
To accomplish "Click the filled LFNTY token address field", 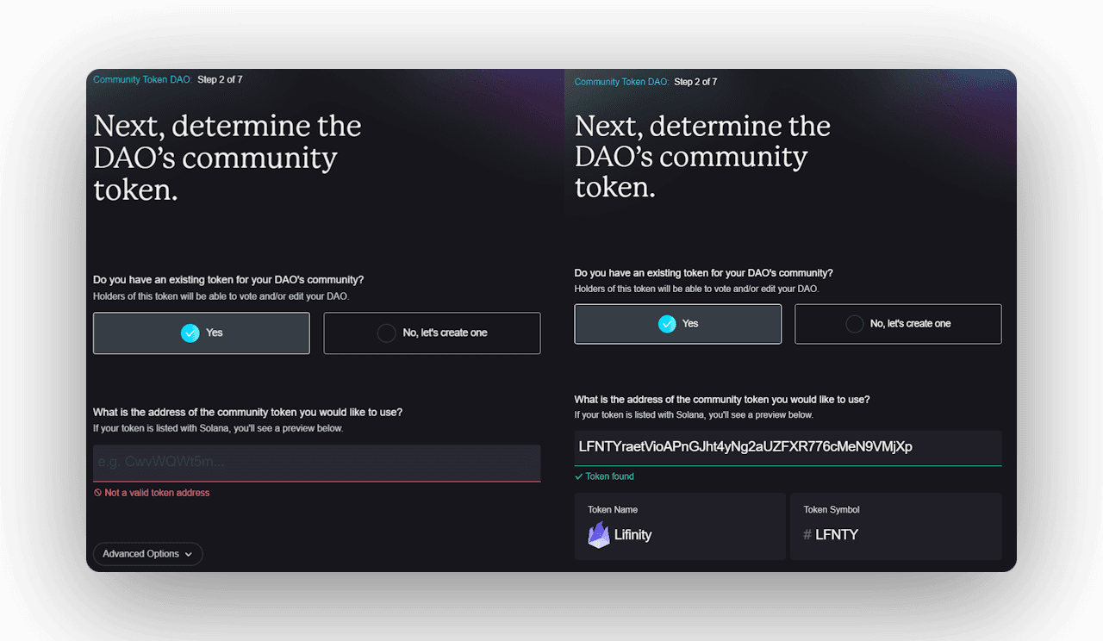I will pos(788,447).
